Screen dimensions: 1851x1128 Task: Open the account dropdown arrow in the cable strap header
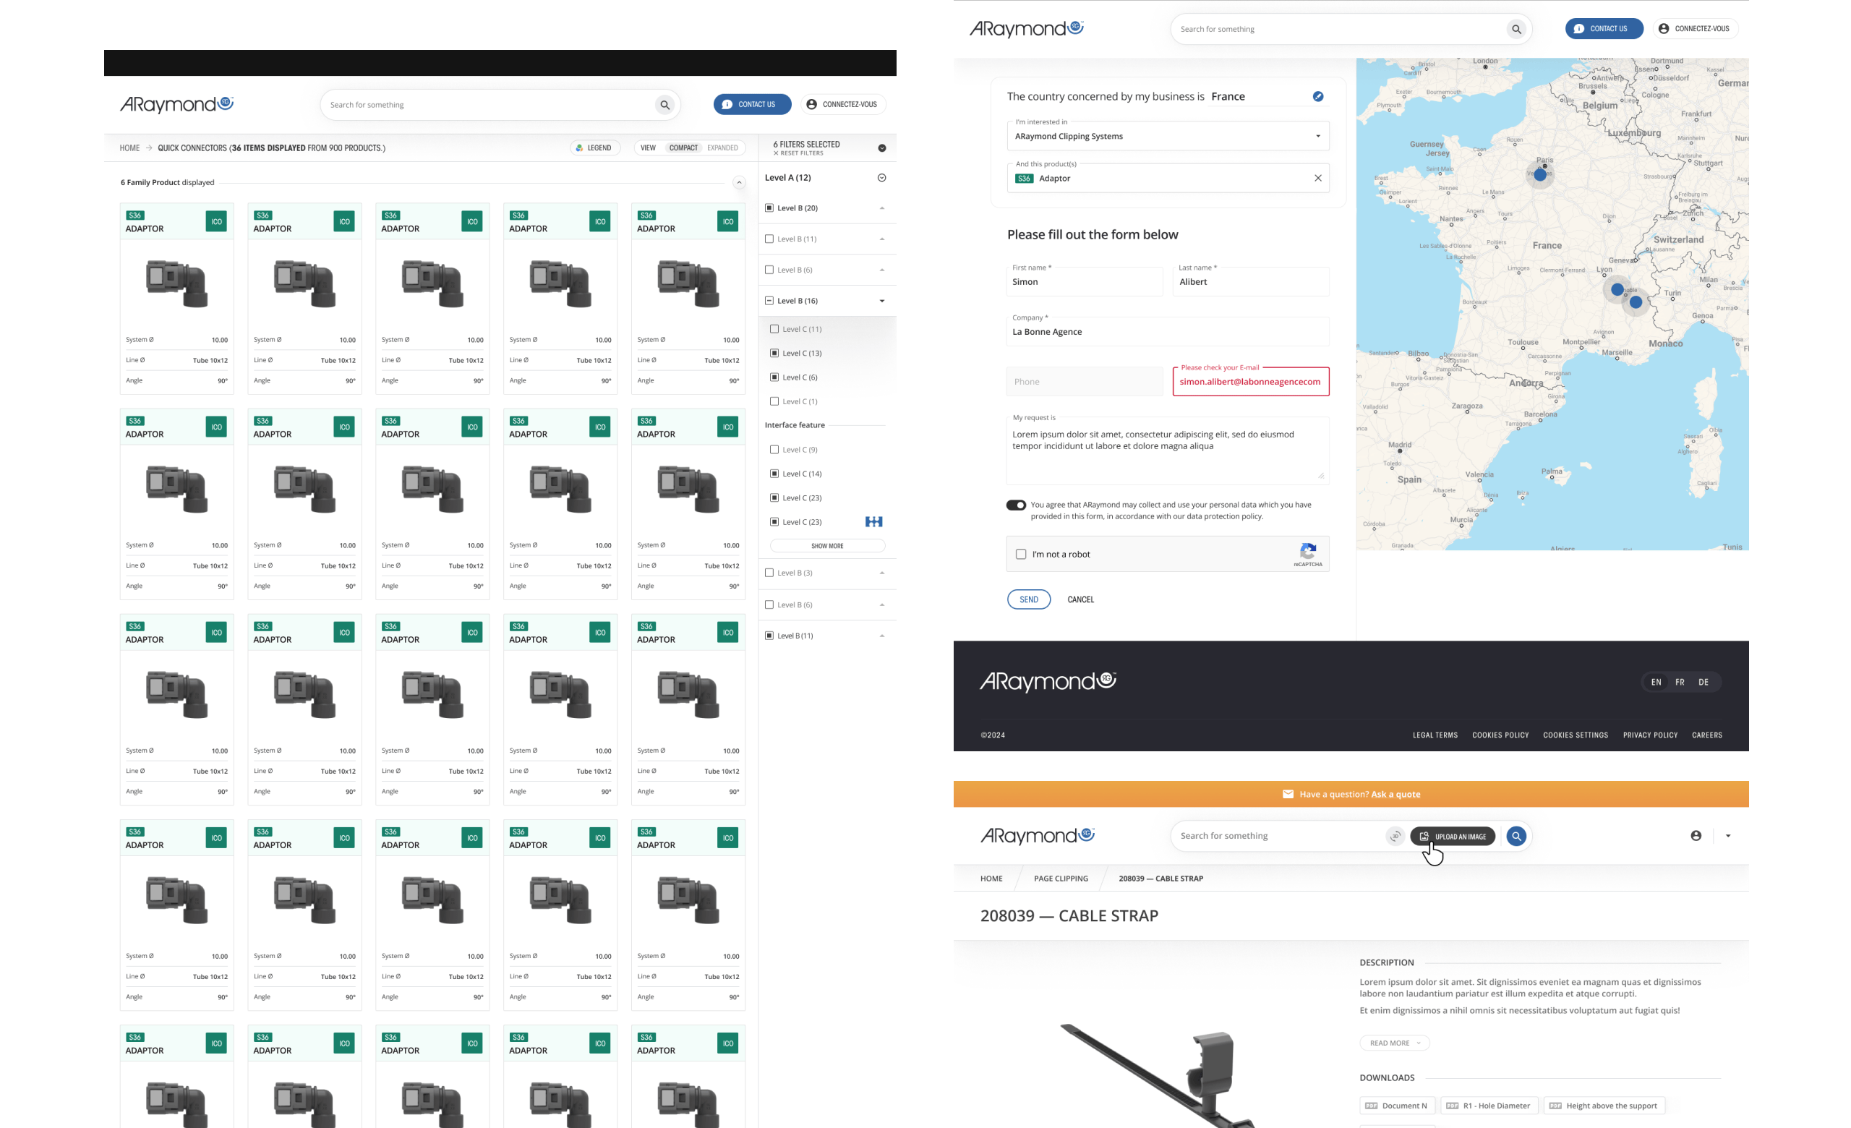(1728, 836)
